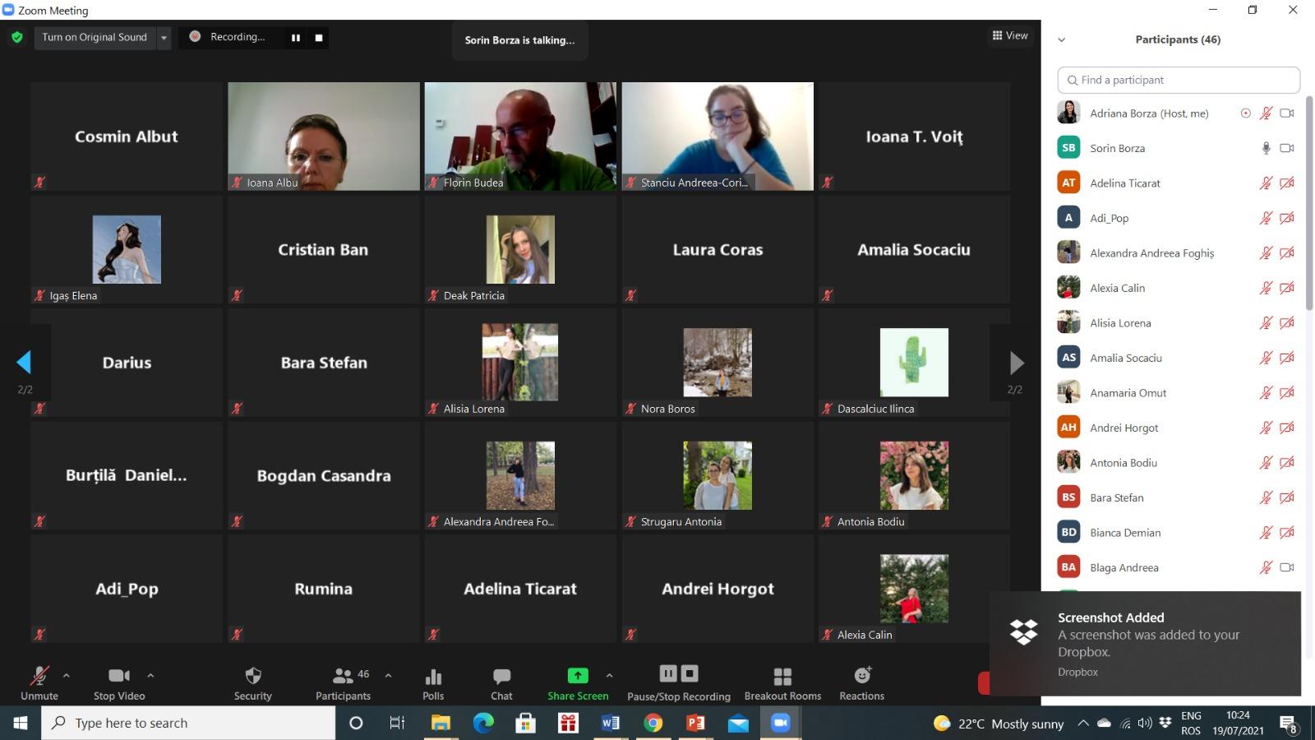Screen dimensions: 1315x740
Task: Open the View layout menu
Action: (1010, 35)
